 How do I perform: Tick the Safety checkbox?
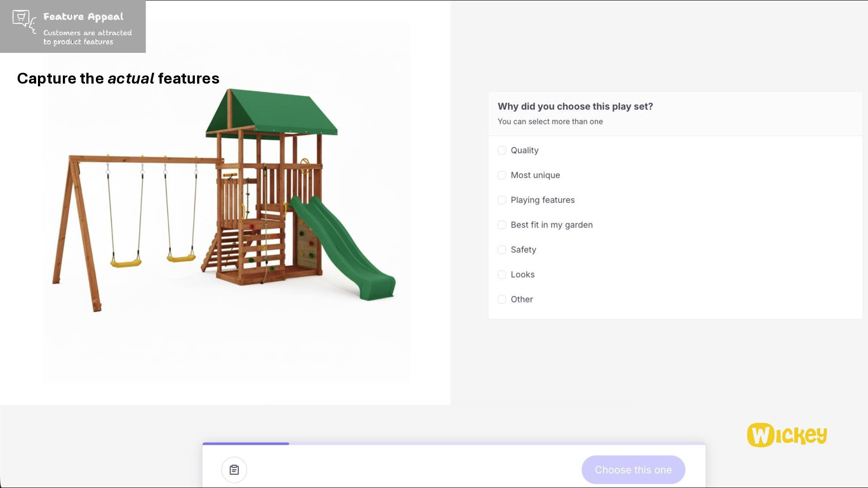pos(502,250)
